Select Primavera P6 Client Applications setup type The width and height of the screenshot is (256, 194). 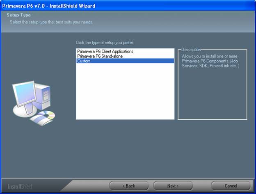(125, 51)
